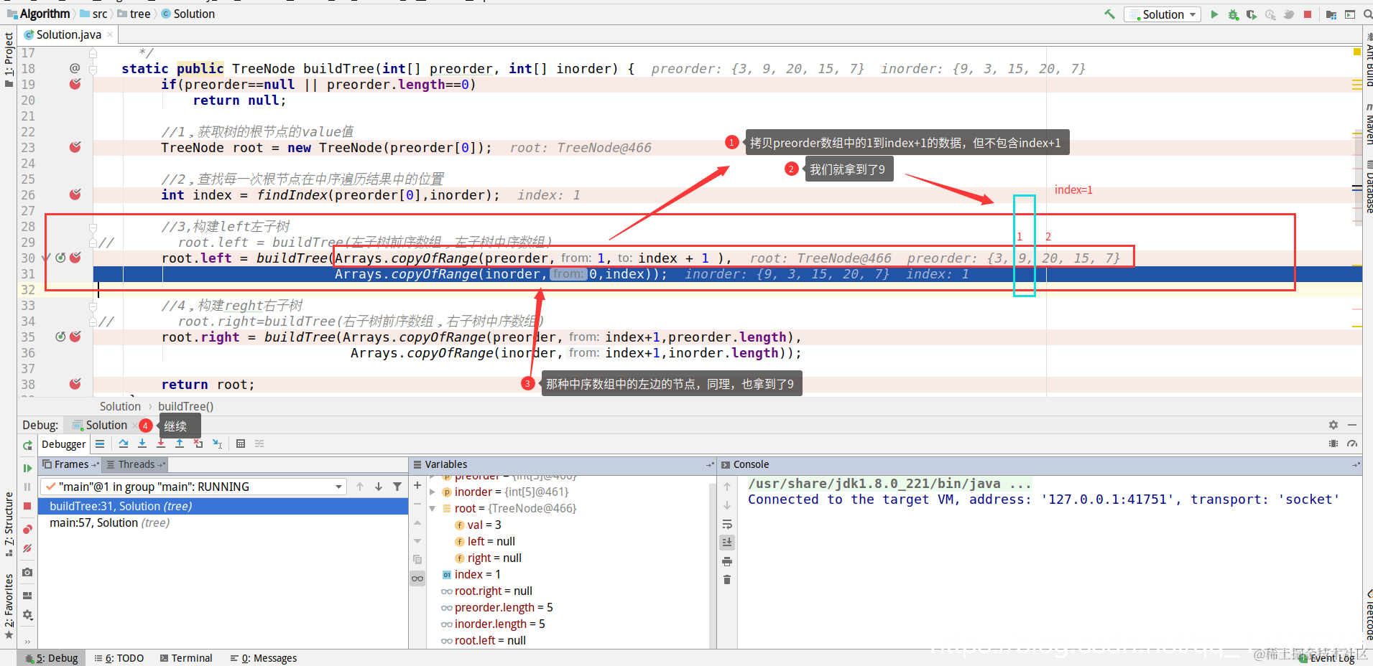Run the Solution configuration with the green play icon
Image resolution: width=1373 pixels, height=666 pixels.
point(1214,14)
